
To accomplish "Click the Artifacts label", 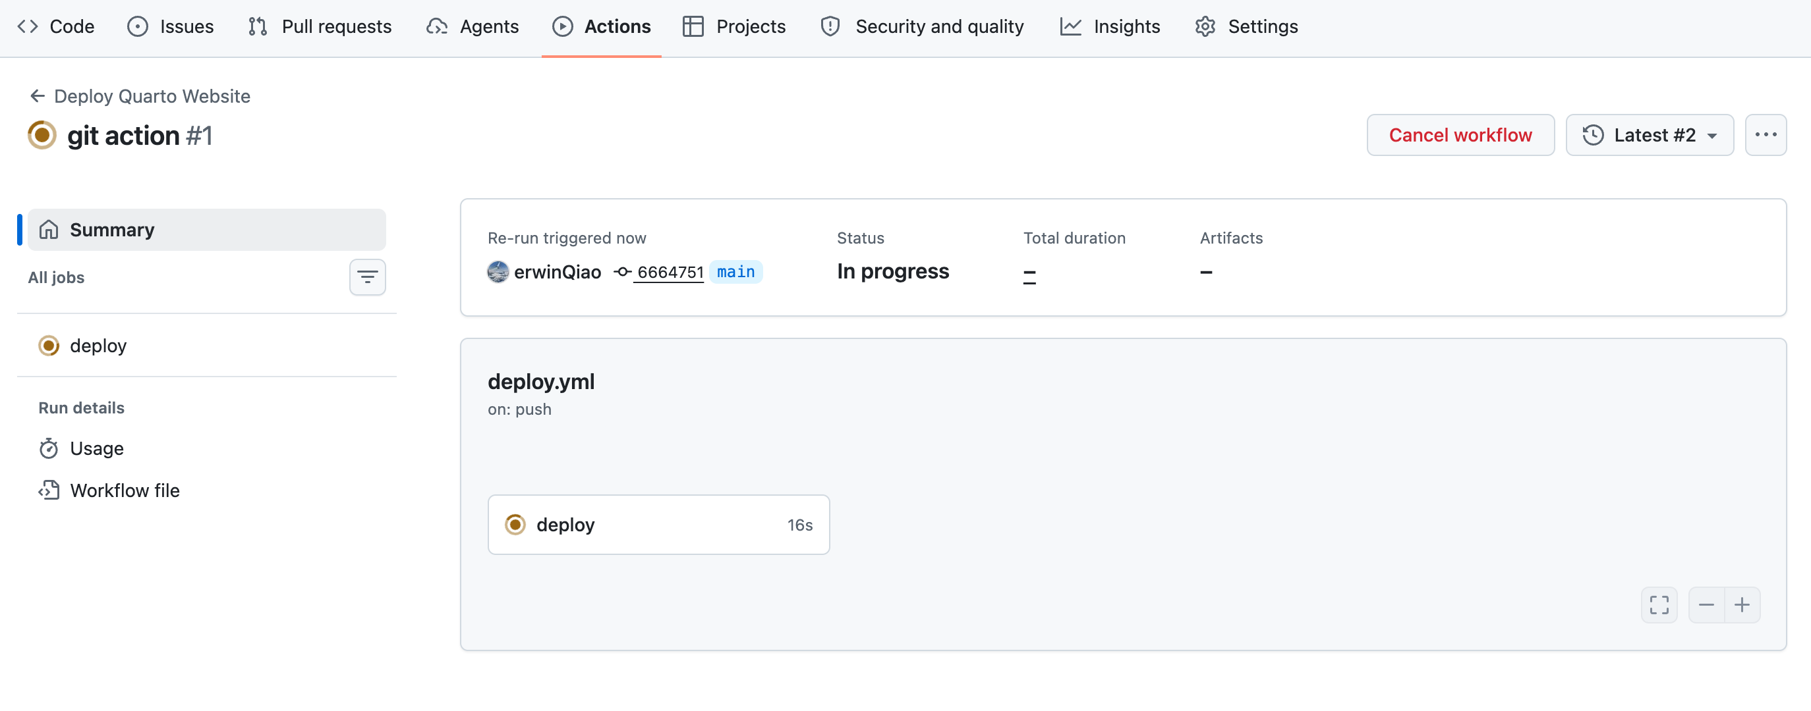I will pyautogui.click(x=1231, y=238).
